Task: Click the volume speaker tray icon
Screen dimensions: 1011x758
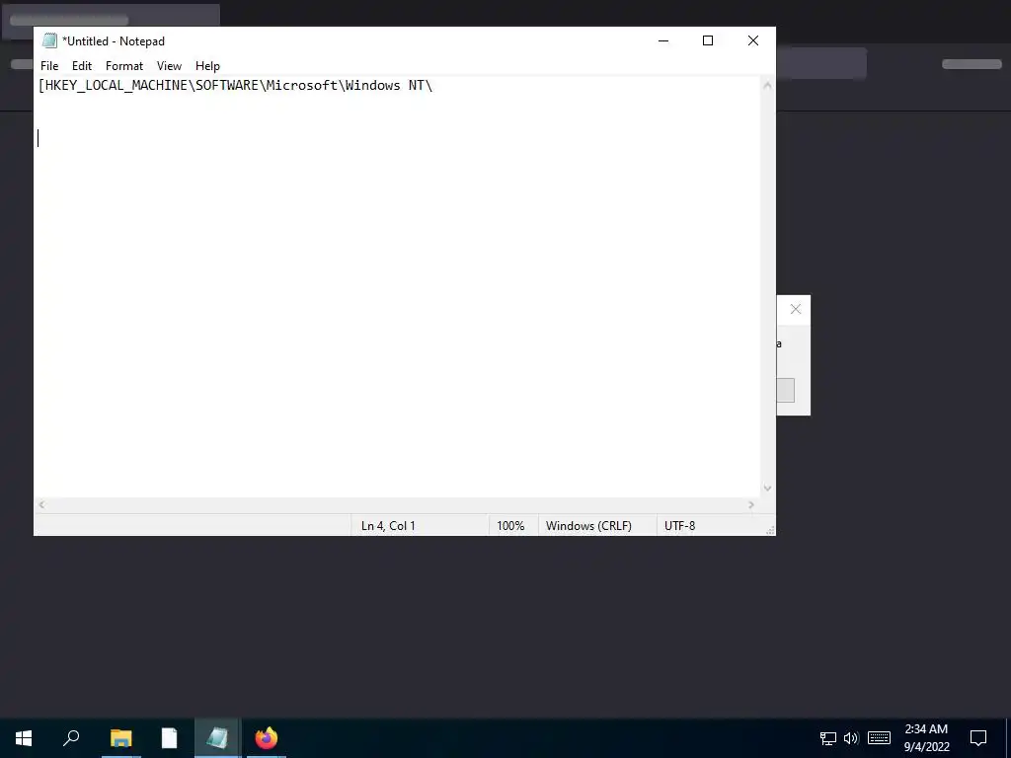Action: tap(851, 738)
